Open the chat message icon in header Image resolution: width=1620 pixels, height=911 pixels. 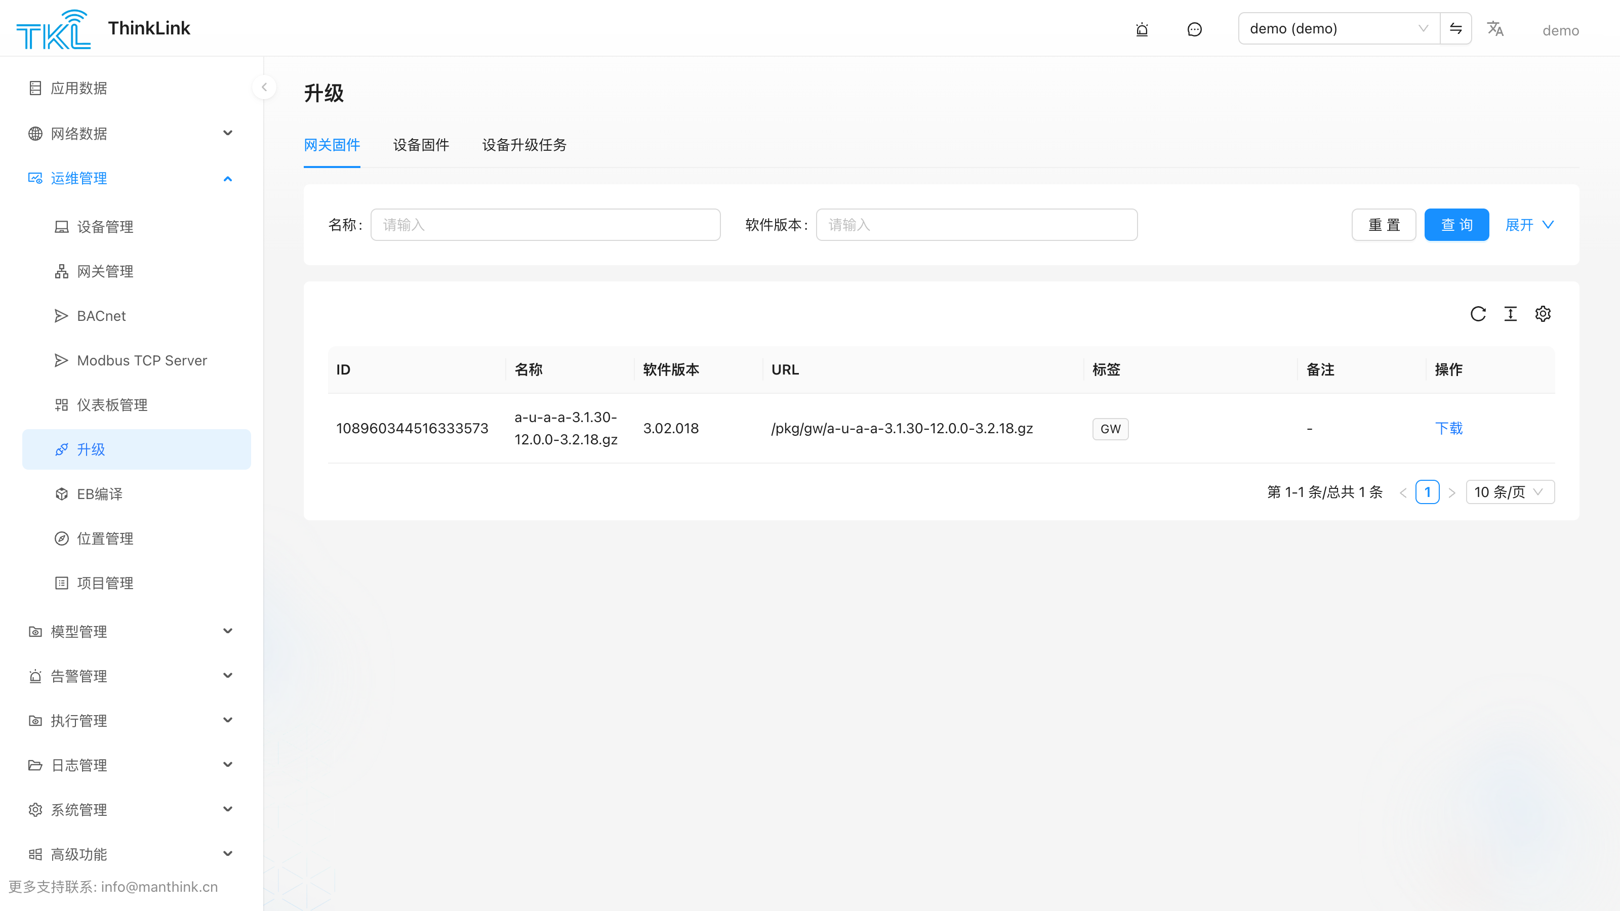tap(1194, 29)
